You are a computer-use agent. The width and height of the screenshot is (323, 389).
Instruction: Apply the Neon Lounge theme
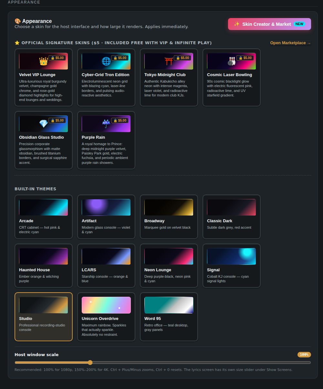click(x=169, y=266)
